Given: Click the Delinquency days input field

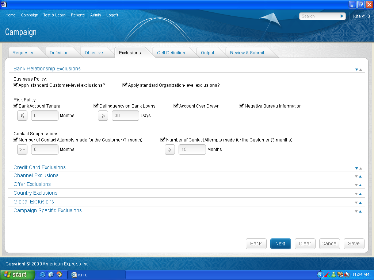Looking at the screenshot, I should coord(125,116).
